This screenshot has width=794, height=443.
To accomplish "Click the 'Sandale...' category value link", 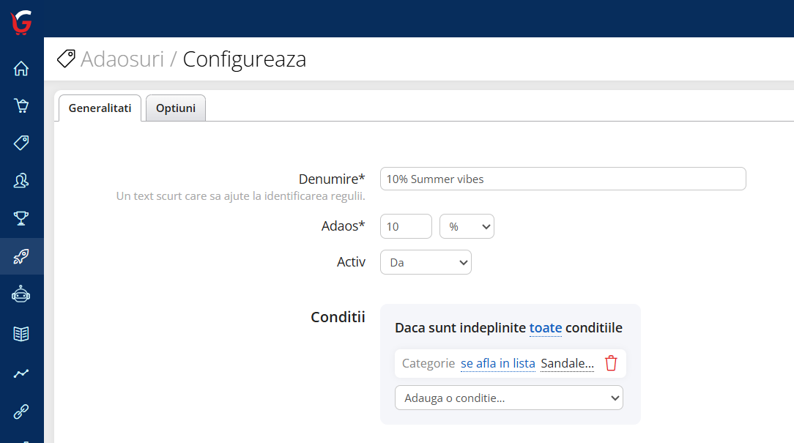I will [567, 363].
